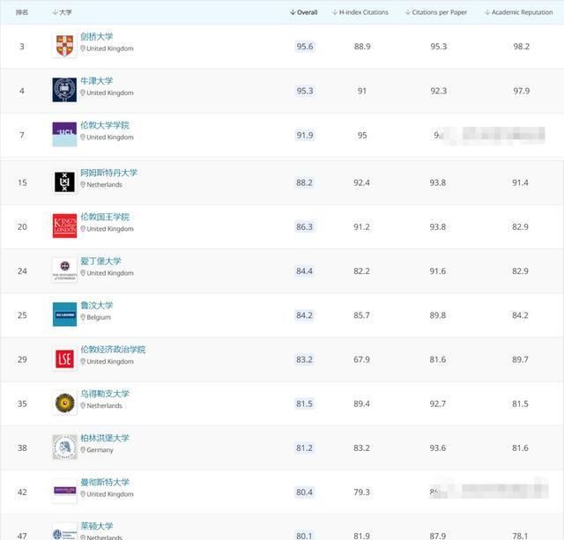Click the Cambridge University crest logo

click(64, 46)
